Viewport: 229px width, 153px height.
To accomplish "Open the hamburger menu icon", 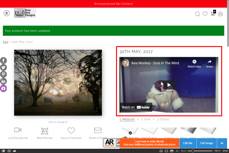I will (6, 13).
